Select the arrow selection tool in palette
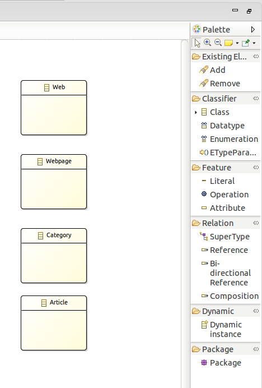This screenshot has width=262, height=388. click(x=197, y=43)
